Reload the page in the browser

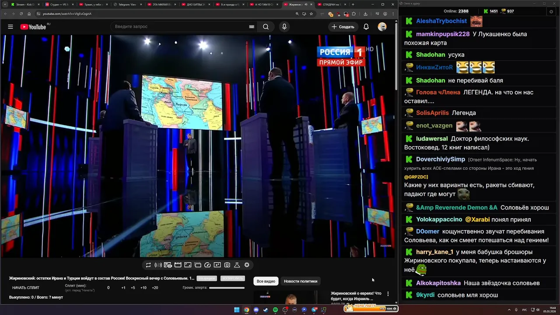[21, 14]
